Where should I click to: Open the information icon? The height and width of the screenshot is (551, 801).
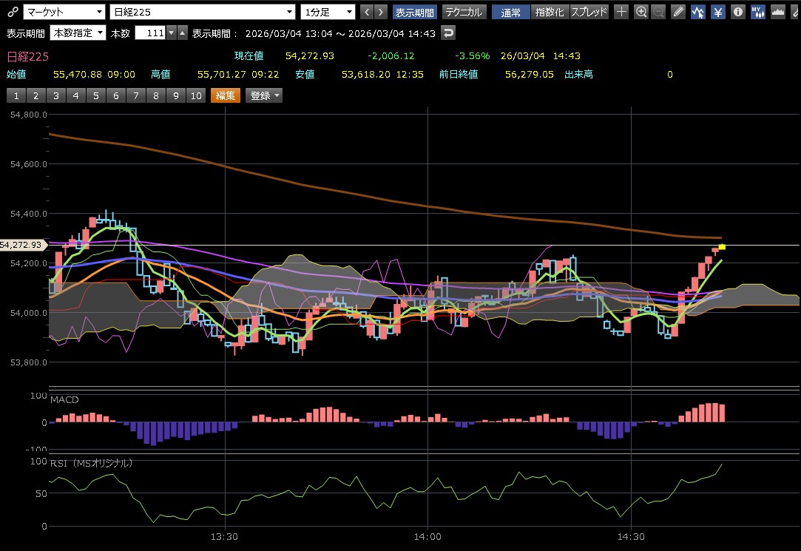[x=737, y=12]
